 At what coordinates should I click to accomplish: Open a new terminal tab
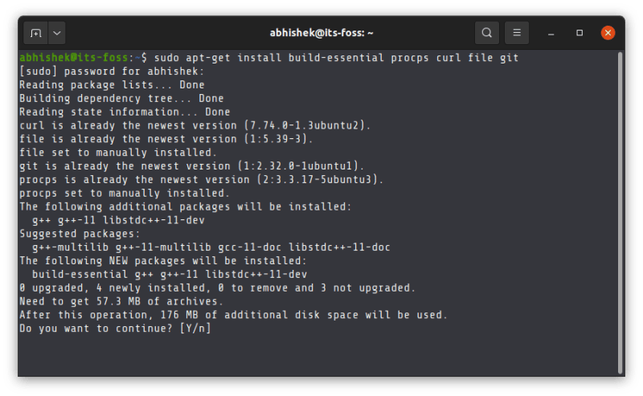tap(35, 33)
